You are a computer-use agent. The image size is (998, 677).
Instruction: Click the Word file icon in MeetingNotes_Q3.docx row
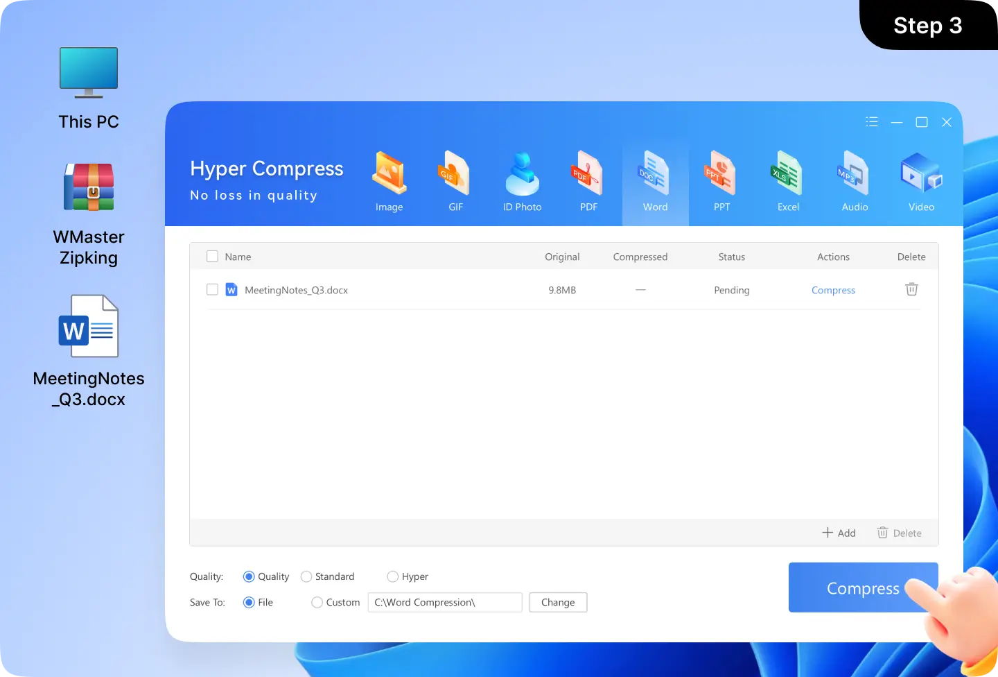point(231,290)
